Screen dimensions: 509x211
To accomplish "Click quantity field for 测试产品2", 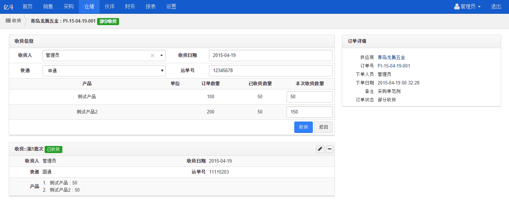I will [x=309, y=112].
